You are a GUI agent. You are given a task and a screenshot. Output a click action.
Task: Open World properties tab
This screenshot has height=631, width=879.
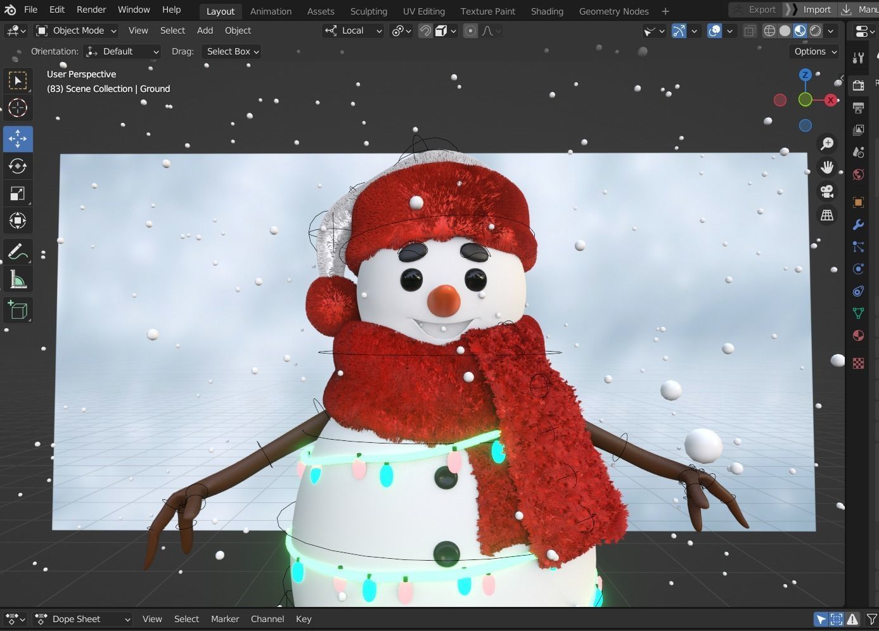[x=859, y=174]
